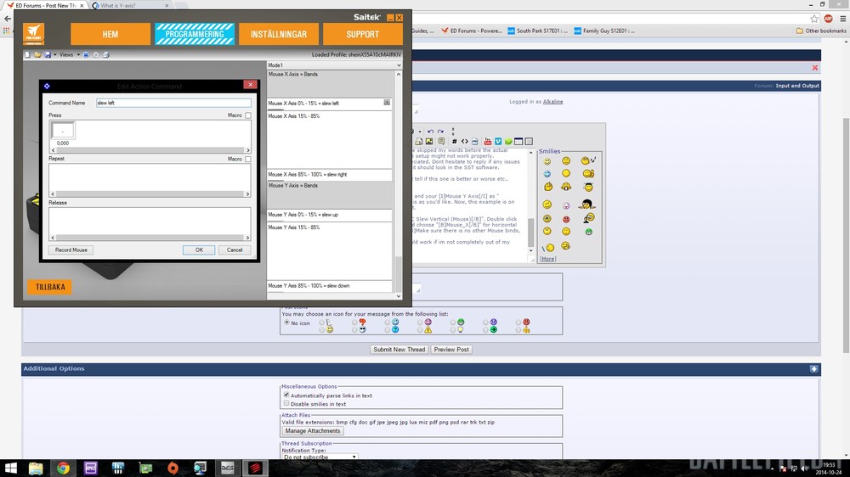The height and width of the screenshot is (477, 850).
Task: Click the Manage Attachments button
Action: click(x=313, y=431)
